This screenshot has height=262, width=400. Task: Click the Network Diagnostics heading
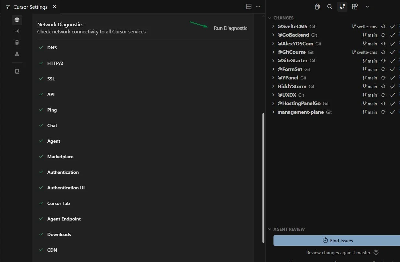[x=60, y=25]
